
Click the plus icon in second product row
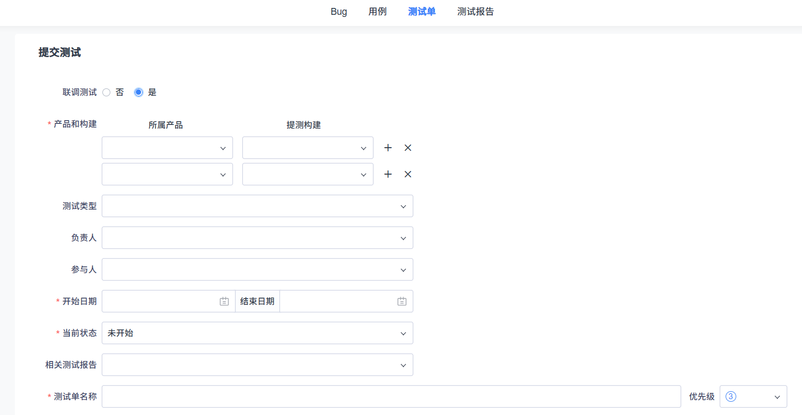(x=388, y=174)
